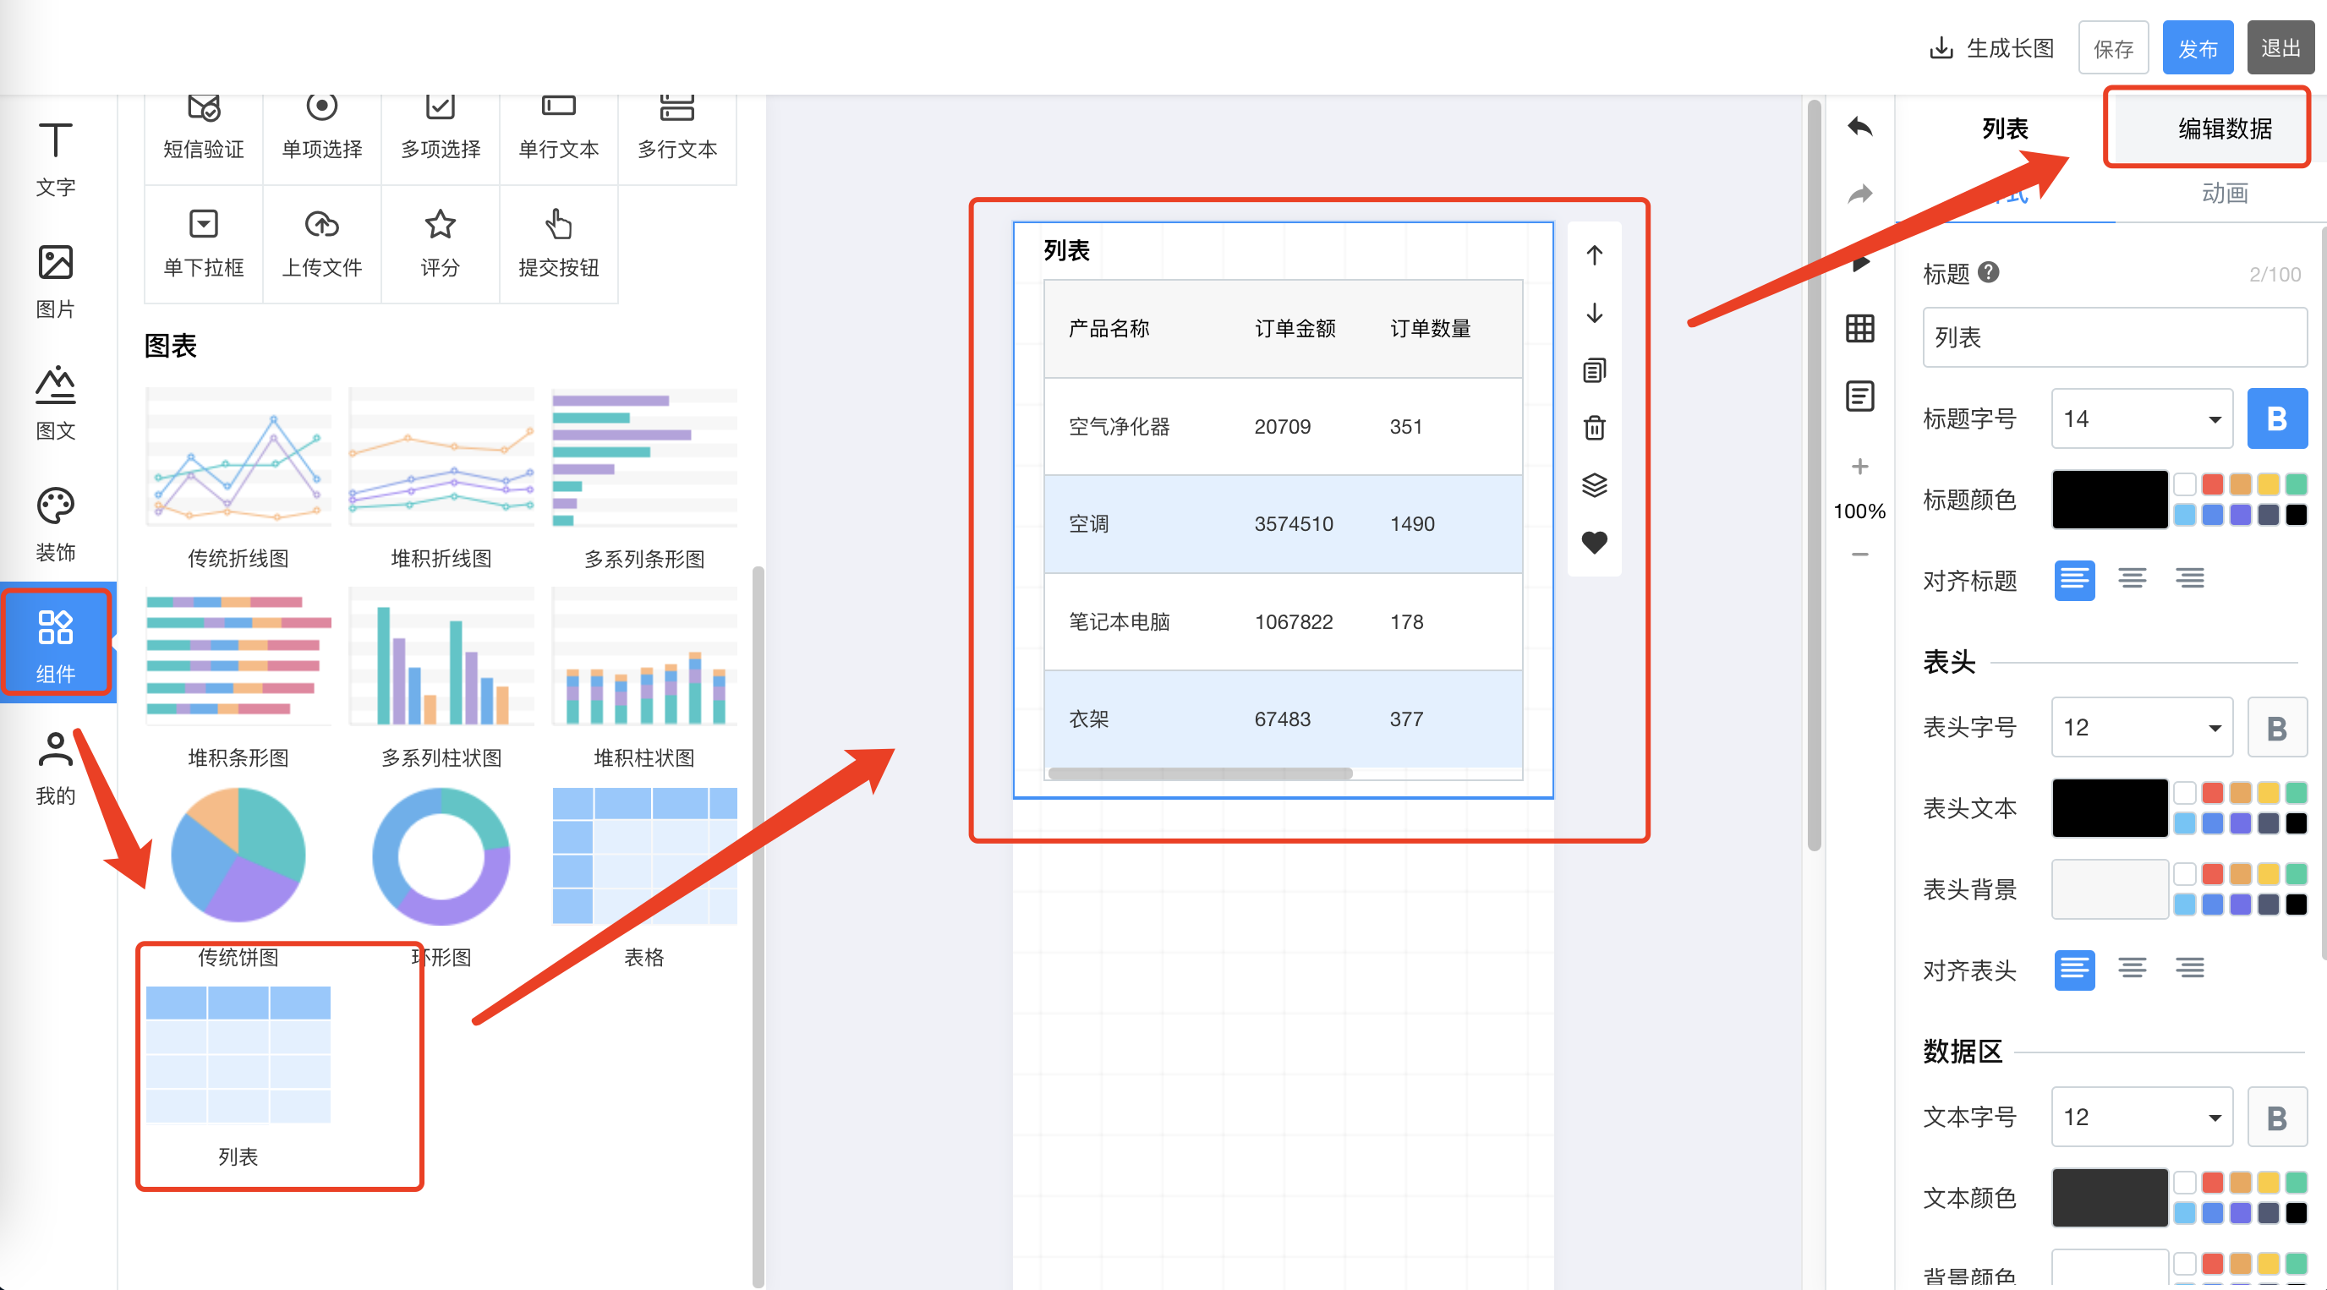Expand the 表头字号 size dropdown
The image size is (2327, 1290).
click(x=2141, y=727)
